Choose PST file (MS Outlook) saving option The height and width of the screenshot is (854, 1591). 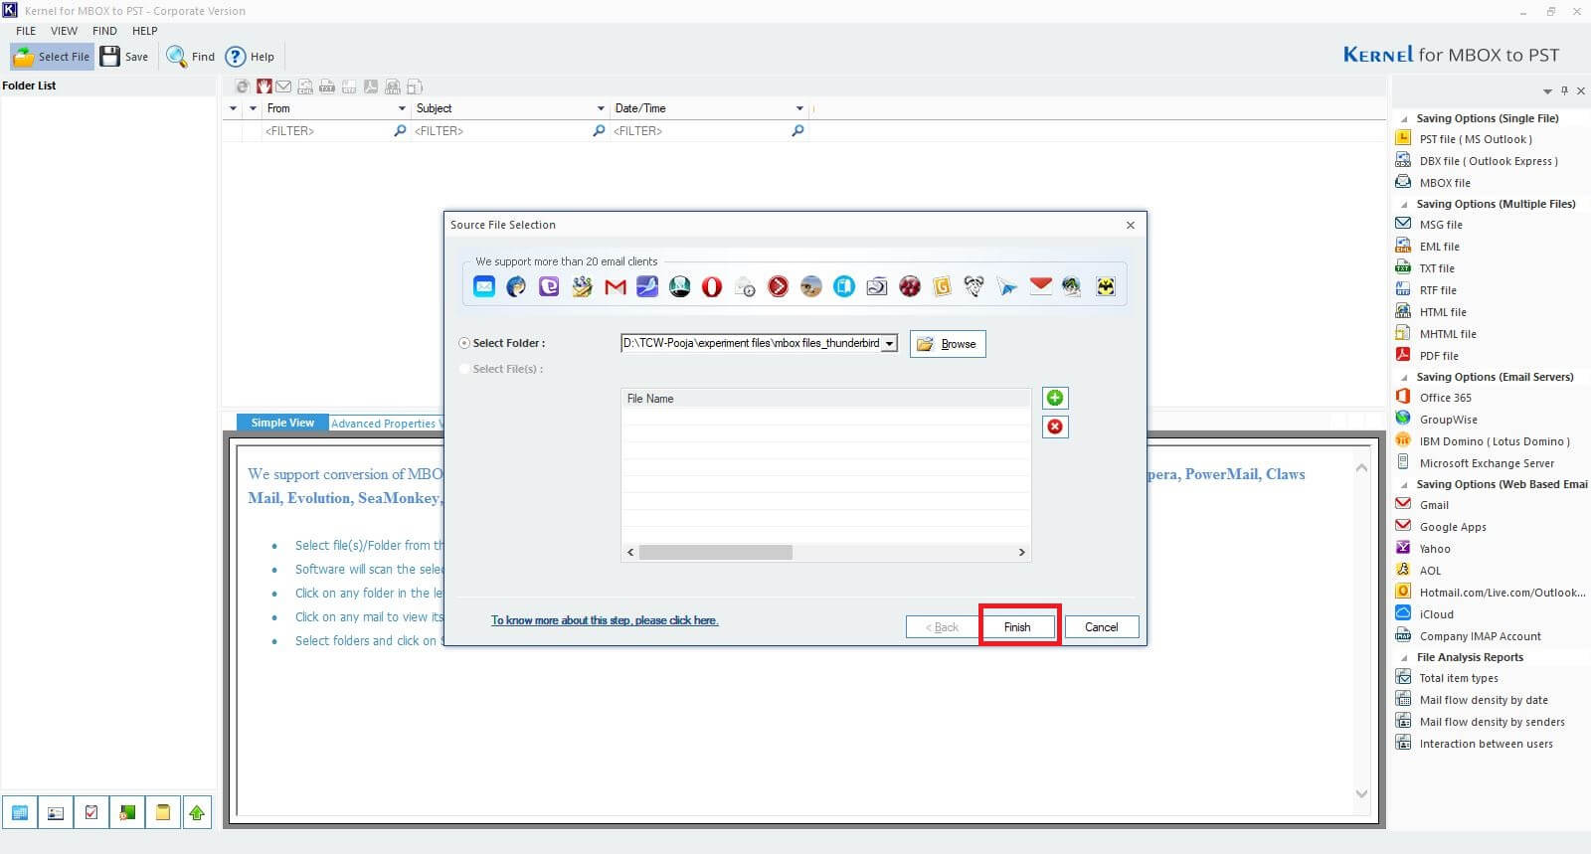[1475, 139]
